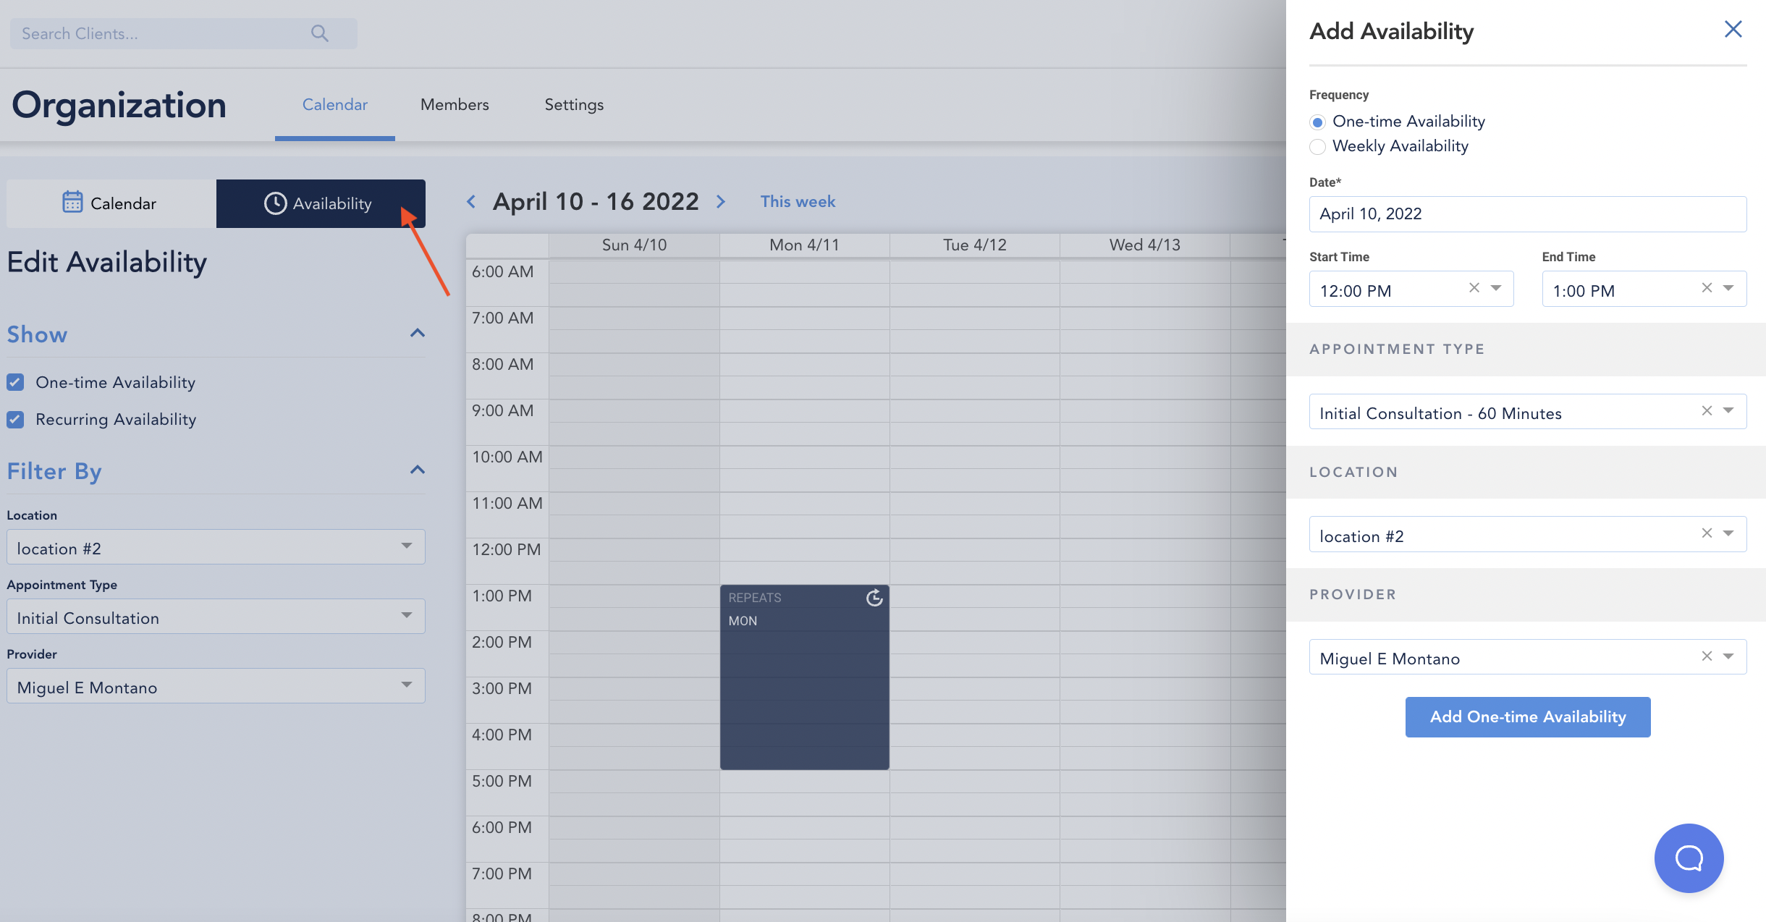Click the search magnifier icon
Screen dimensions: 1766x922
click(x=319, y=33)
